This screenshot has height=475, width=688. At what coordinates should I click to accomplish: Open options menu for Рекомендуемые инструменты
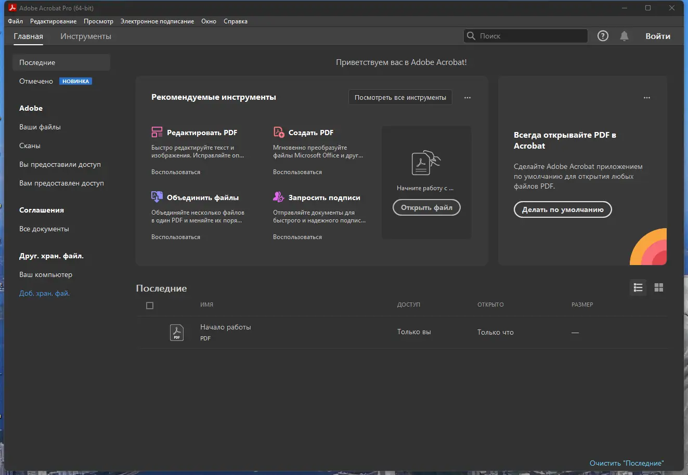pos(468,98)
